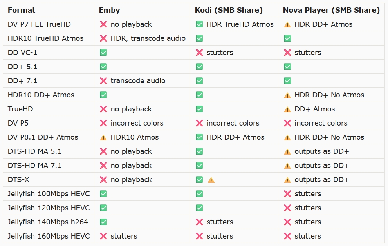Click 'outputs as DD+' in the DTS-X row
388x246 pixels.
[321, 180]
